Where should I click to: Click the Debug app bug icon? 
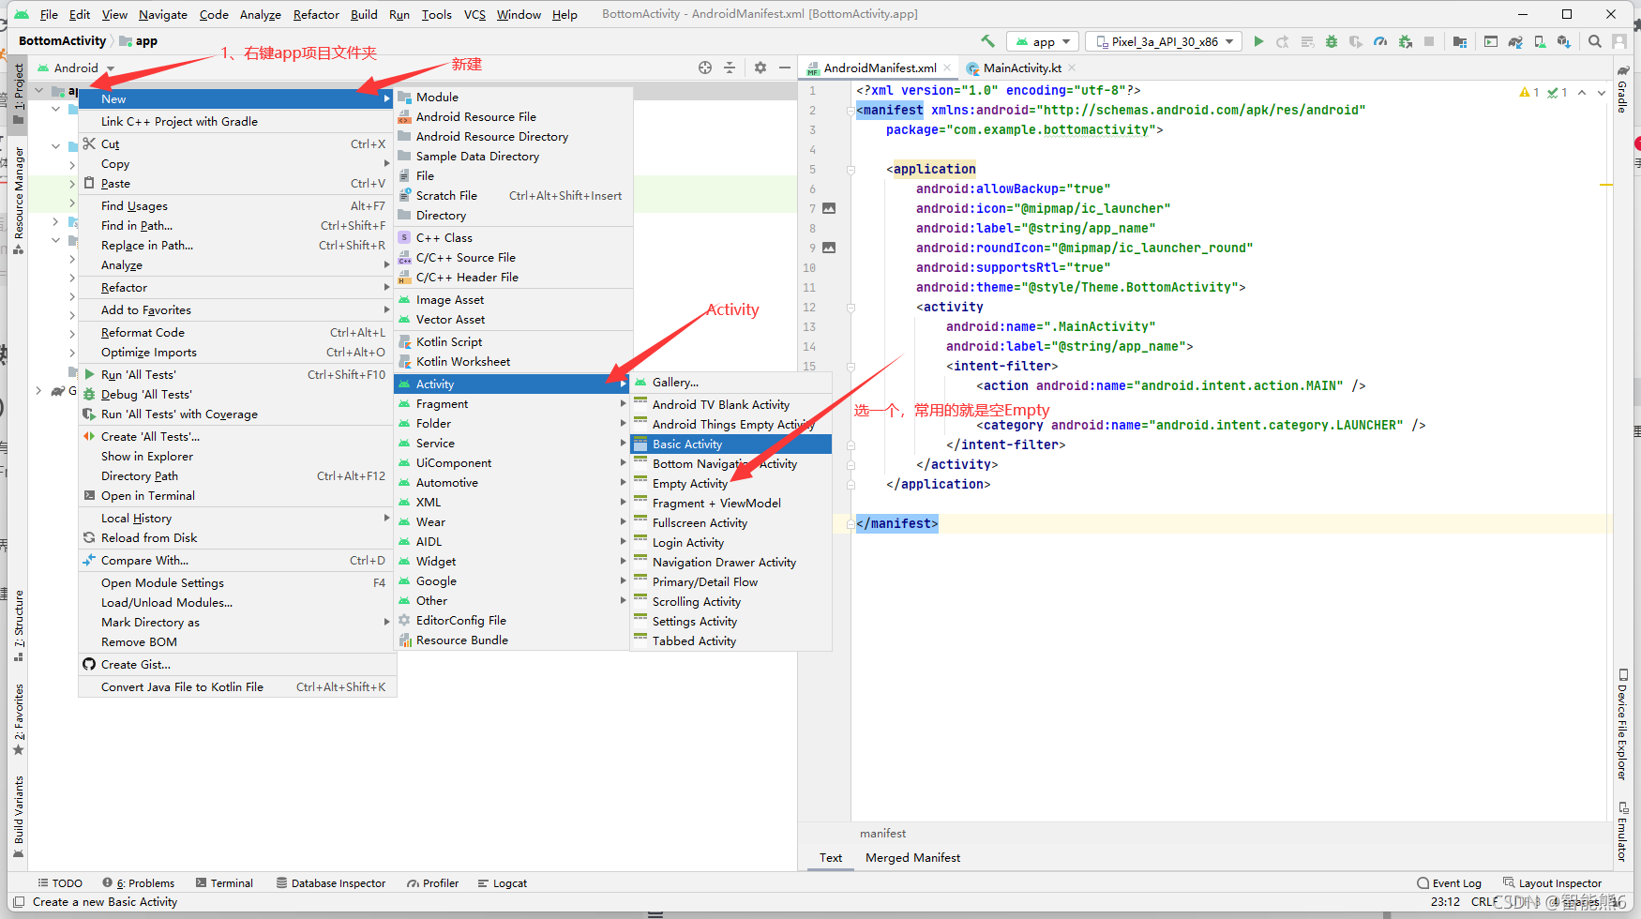click(x=1332, y=41)
